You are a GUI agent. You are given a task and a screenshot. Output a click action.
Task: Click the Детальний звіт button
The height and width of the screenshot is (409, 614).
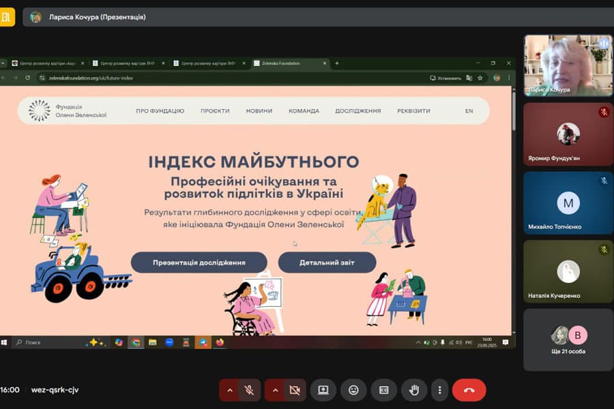point(327,262)
